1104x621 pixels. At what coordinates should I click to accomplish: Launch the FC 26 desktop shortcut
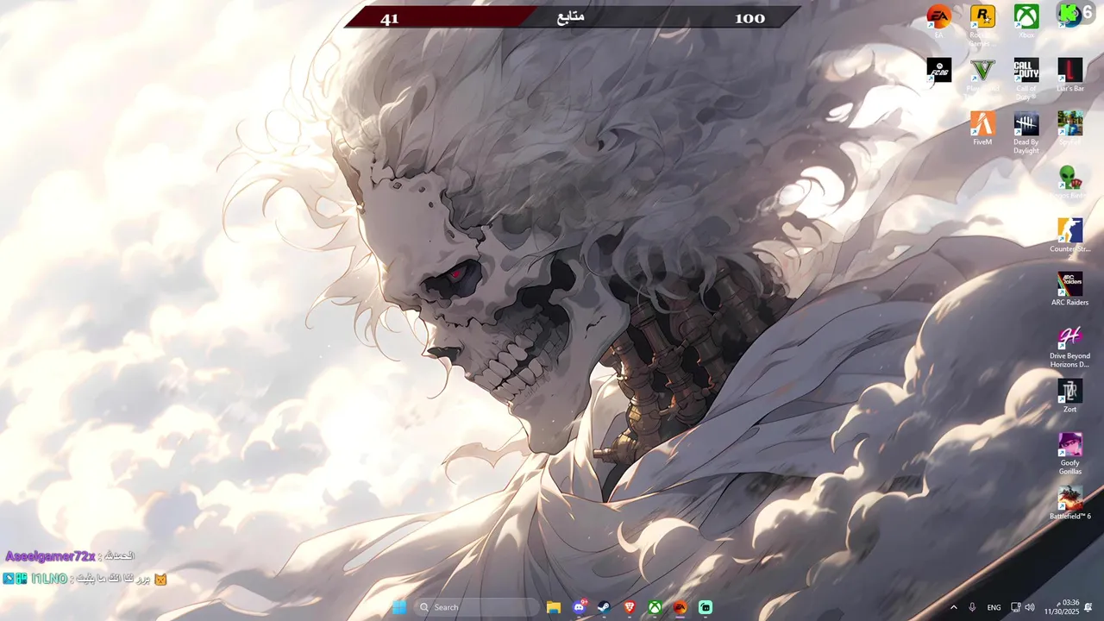click(938, 71)
